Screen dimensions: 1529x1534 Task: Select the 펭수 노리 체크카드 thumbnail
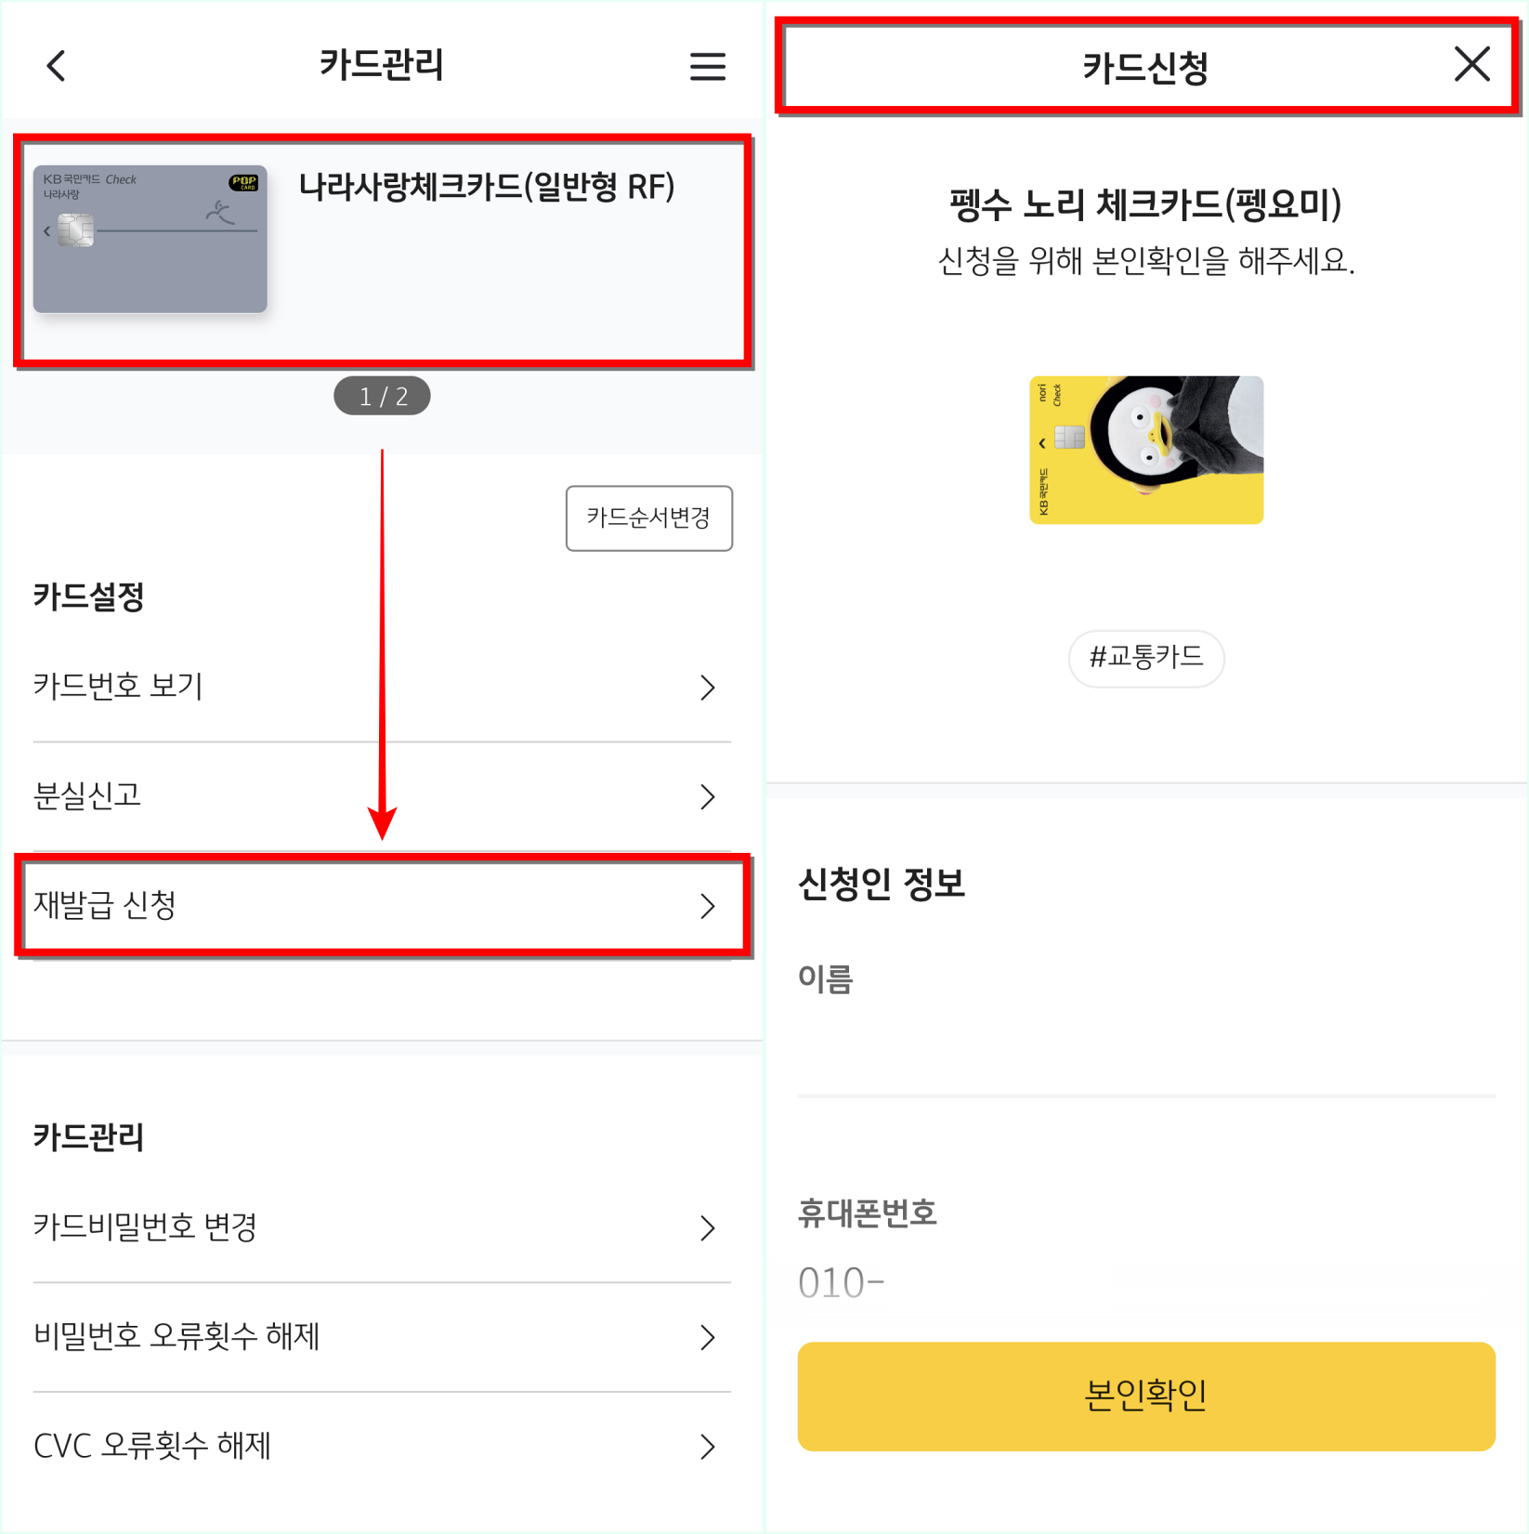[x=1145, y=450]
